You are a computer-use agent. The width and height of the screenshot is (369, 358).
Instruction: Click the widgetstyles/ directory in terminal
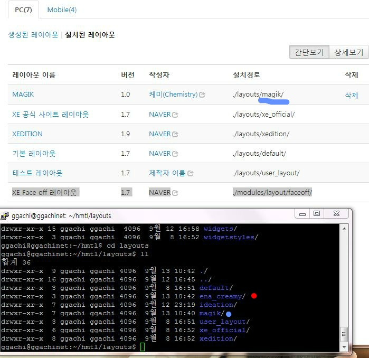pyautogui.click(x=231, y=237)
